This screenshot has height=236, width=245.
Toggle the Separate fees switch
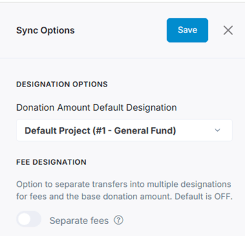[x=29, y=219]
